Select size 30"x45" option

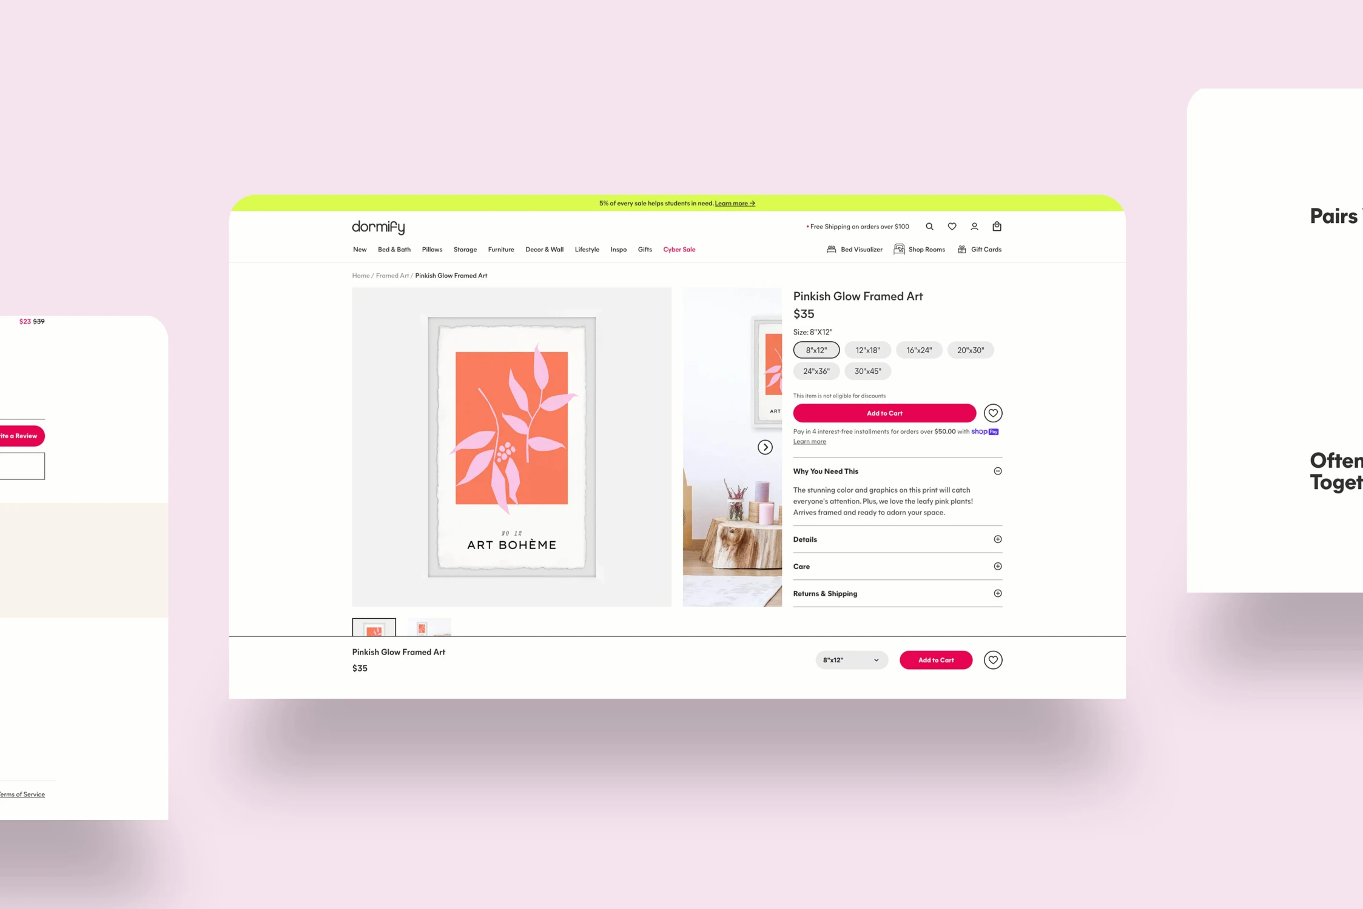tap(867, 371)
